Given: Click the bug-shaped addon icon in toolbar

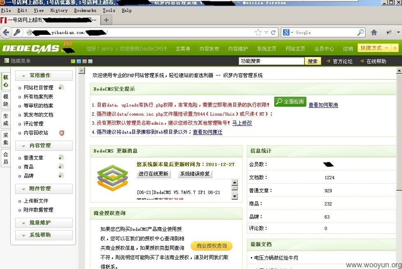Looking at the screenshot, I should pyautogui.click(x=389, y=32).
